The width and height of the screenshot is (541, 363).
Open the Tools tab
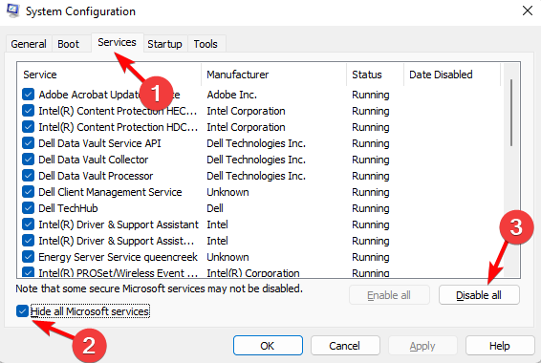point(206,44)
